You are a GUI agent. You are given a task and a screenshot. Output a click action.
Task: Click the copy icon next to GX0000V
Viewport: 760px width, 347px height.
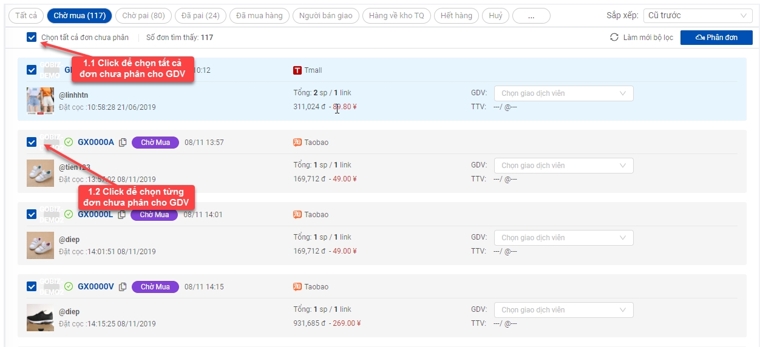(x=123, y=287)
